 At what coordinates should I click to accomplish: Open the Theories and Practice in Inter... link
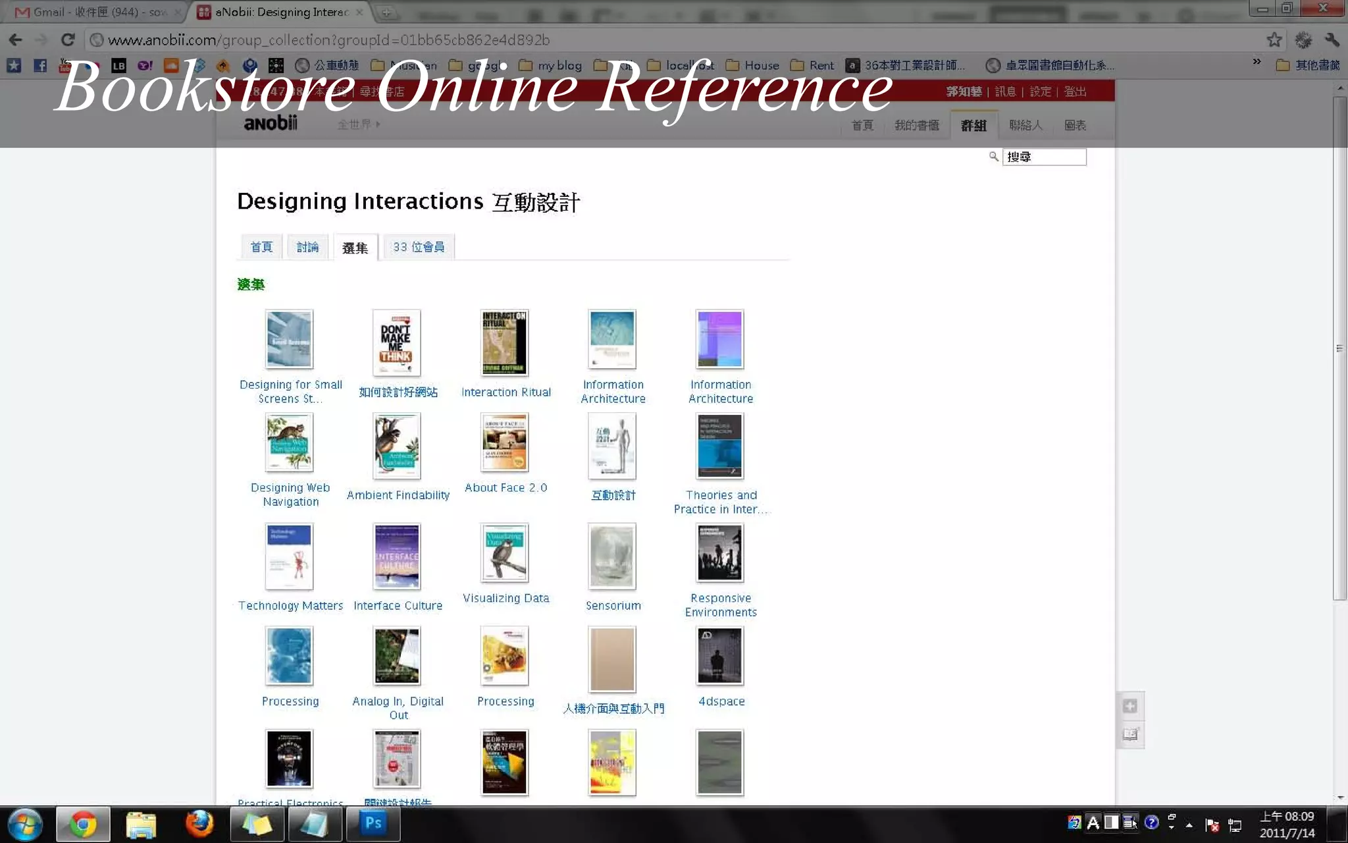coord(721,502)
